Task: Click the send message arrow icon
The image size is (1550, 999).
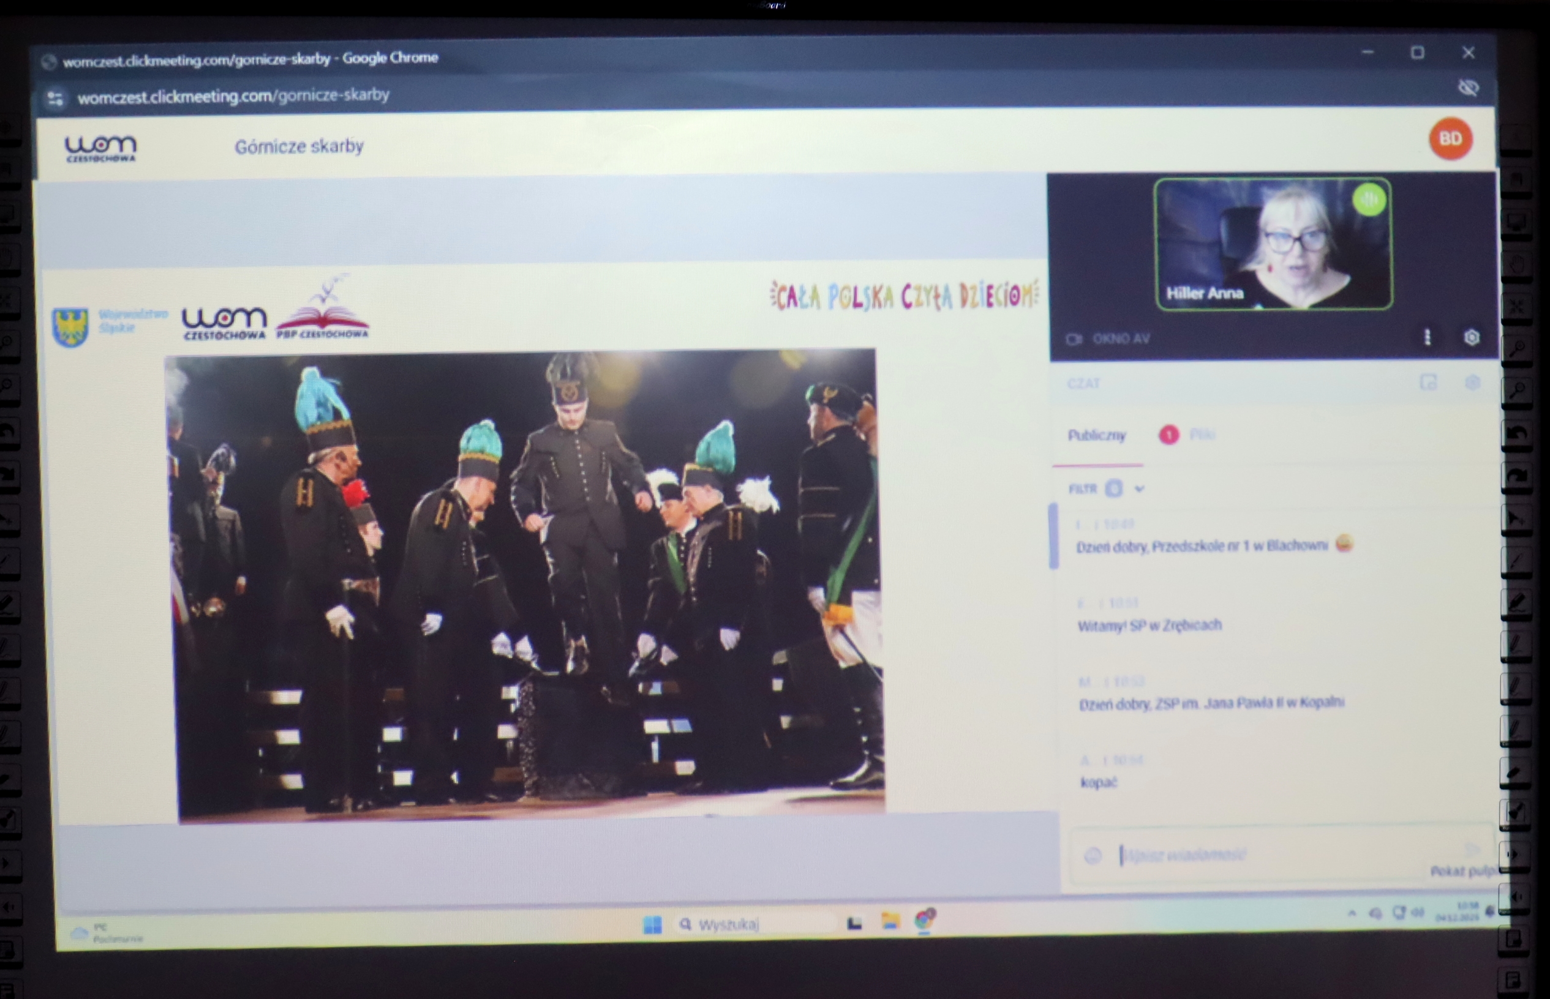Action: [x=1472, y=850]
